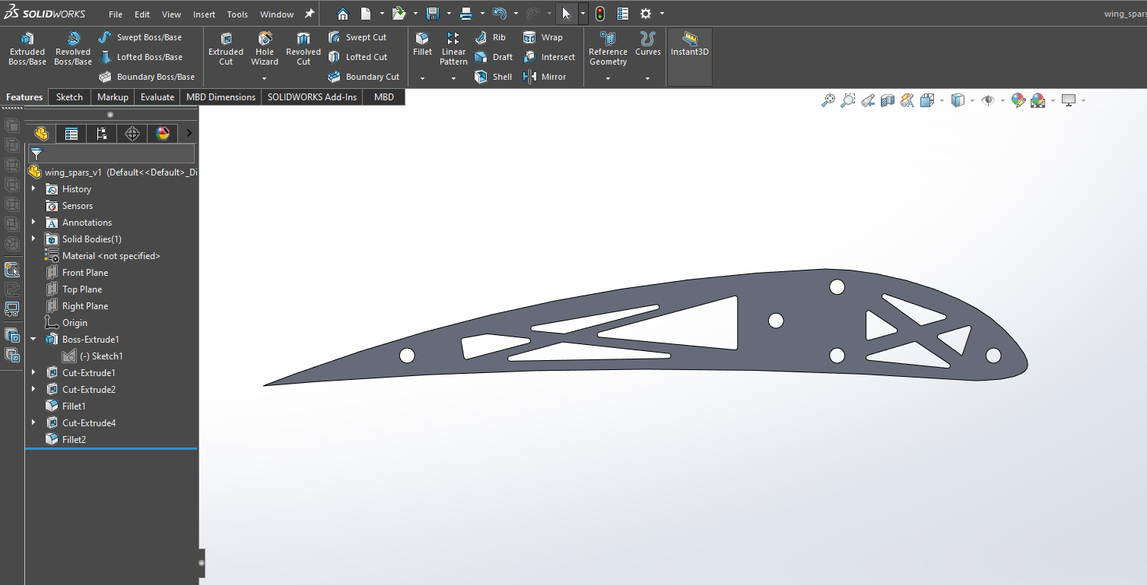Select the Mirror feature tool

click(545, 77)
